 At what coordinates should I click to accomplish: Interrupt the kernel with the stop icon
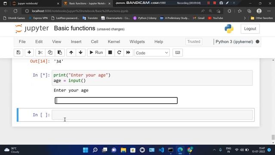pos(110,53)
